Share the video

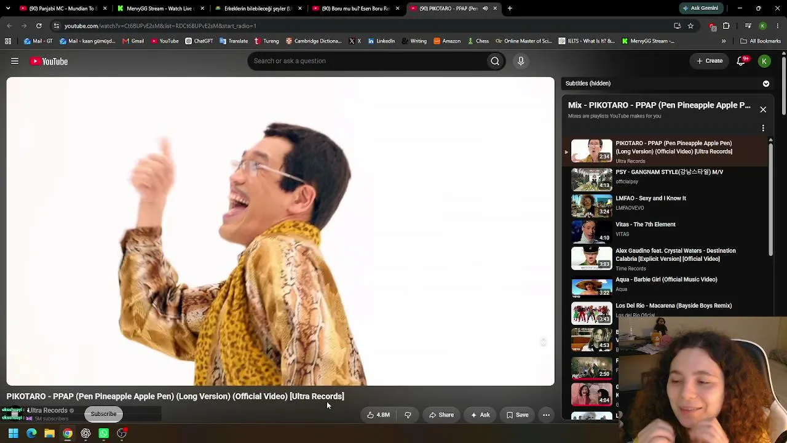441,415
